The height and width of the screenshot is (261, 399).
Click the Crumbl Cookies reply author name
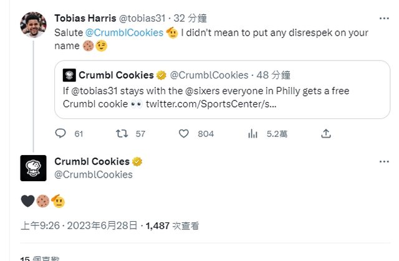point(92,161)
